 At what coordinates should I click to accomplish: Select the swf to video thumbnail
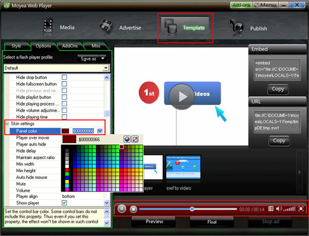183,167
